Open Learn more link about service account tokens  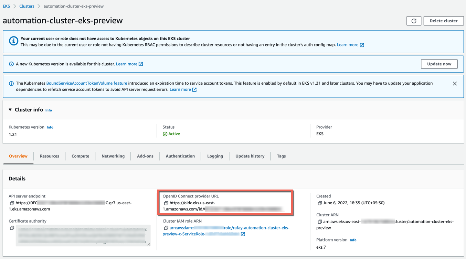tap(183, 89)
